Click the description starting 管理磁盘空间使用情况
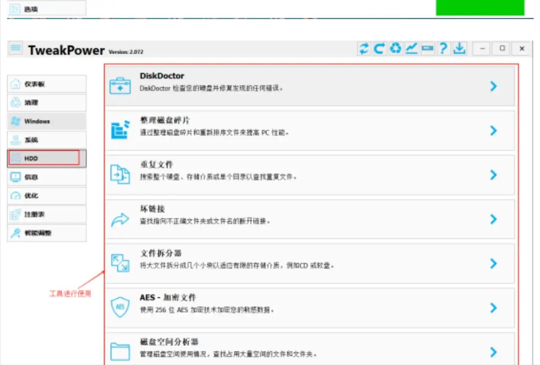 (x=228, y=354)
